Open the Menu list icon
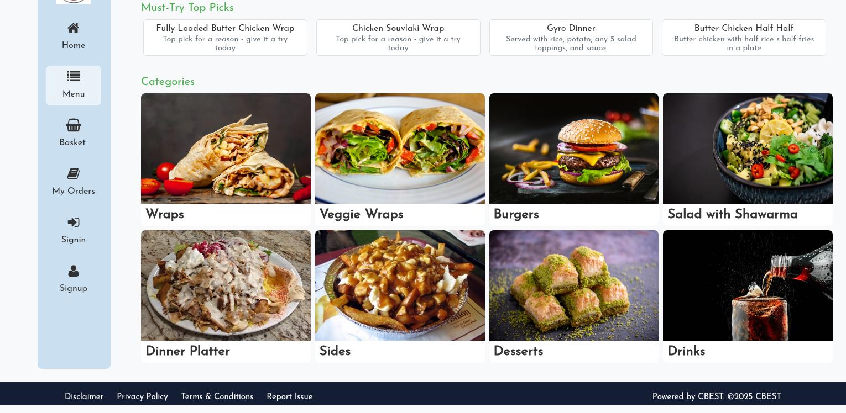The height and width of the screenshot is (413, 846). [x=74, y=76]
